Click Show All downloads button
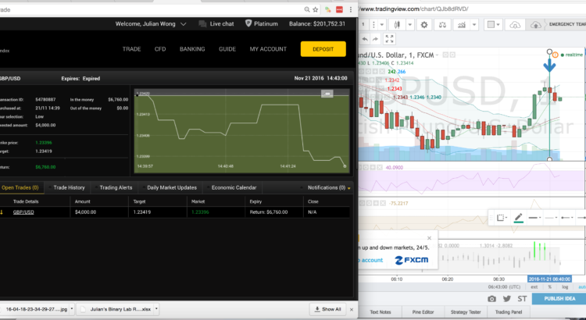The image size is (586, 320). [327, 309]
